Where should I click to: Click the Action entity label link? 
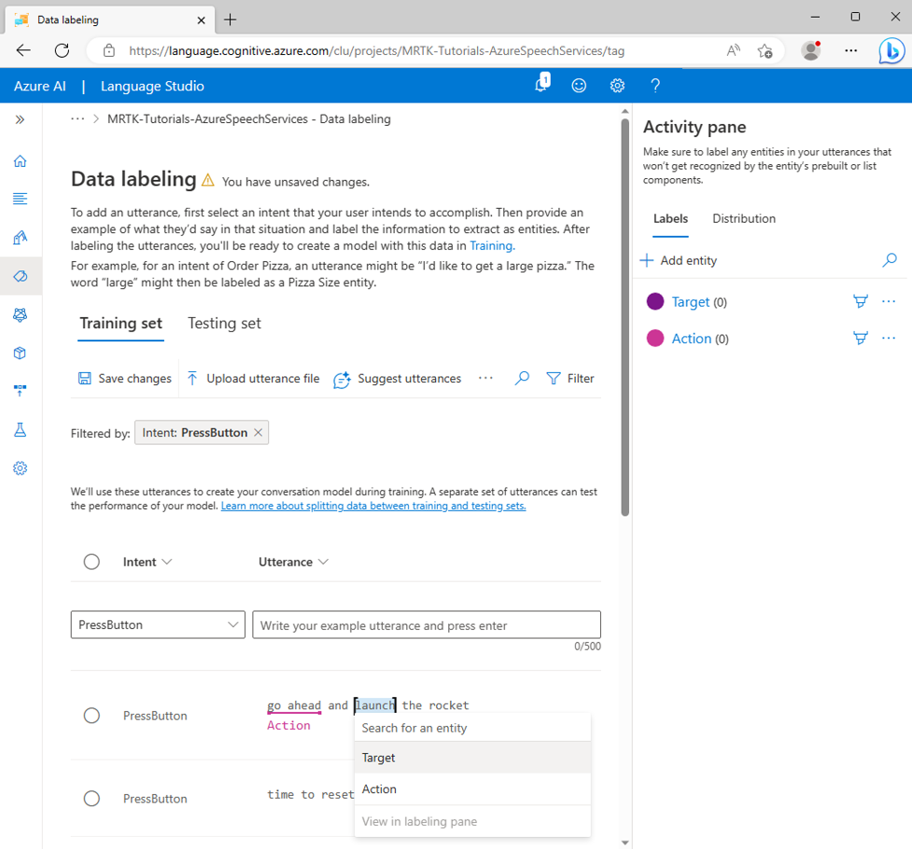(692, 339)
